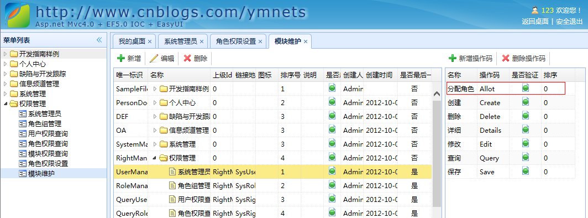The width and height of the screenshot is (588, 218).
Task: Expand 缺陷与开发跟踪 node in sidebar tree
Action: point(6,74)
